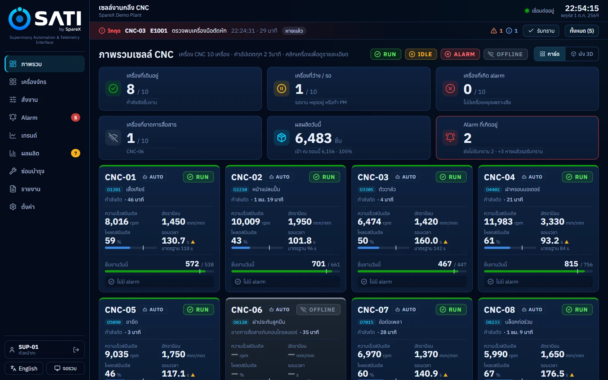Switch language with the English button
608x380 pixels.
click(24, 368)
